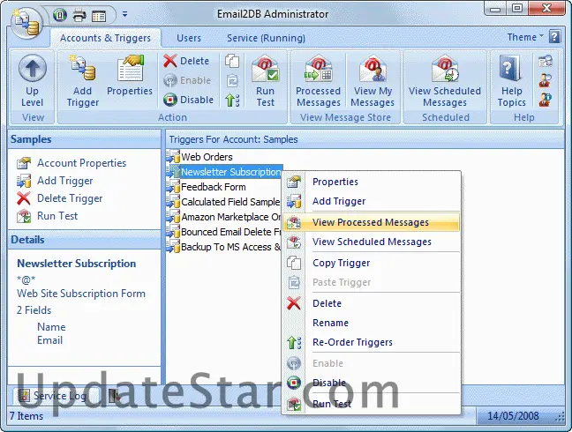This screenshot has width=572, height=432.
Task: Click Delete Trigger link in Samples panel
Action: pyautogui.click(x=59, y=198)
